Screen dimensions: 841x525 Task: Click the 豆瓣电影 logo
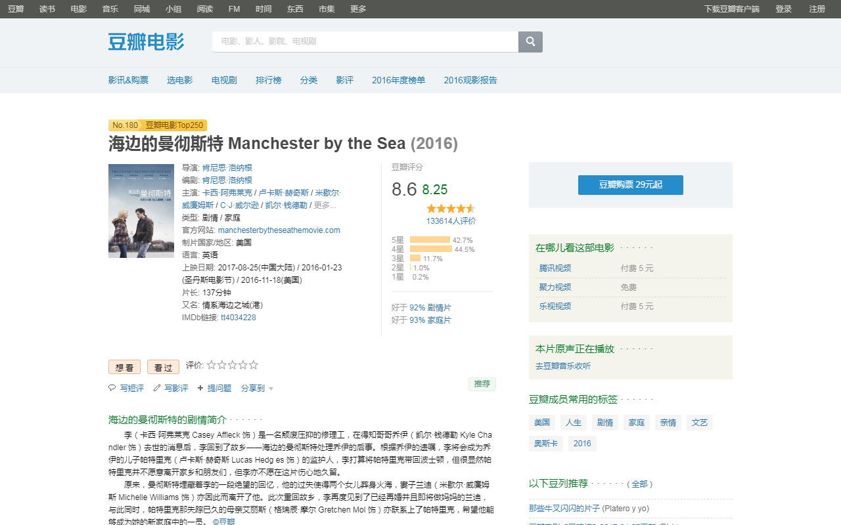(x=146, y=41)
